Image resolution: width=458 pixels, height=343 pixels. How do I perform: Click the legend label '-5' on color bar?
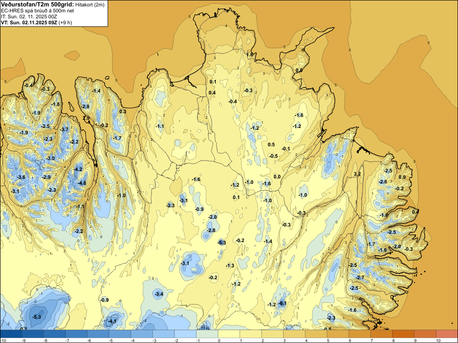coord(110,340)
